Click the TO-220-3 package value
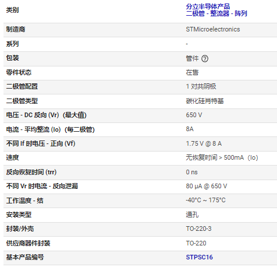The image size is (277, 267). [x=198, y=229]
